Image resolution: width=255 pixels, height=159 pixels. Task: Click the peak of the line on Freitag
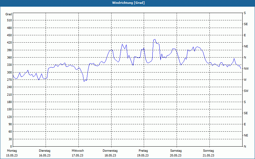point(155,39)
